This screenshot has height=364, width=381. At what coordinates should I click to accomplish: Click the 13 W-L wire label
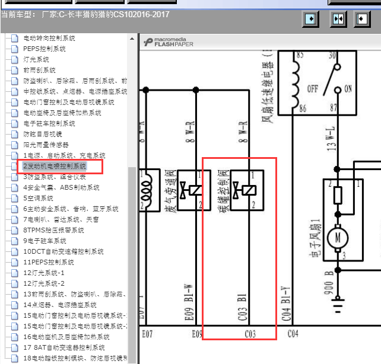331,139
